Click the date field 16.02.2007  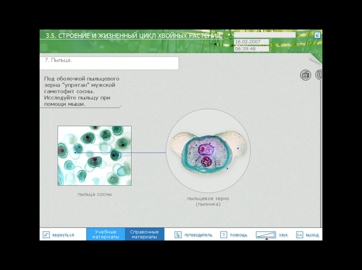pos(252,42)
